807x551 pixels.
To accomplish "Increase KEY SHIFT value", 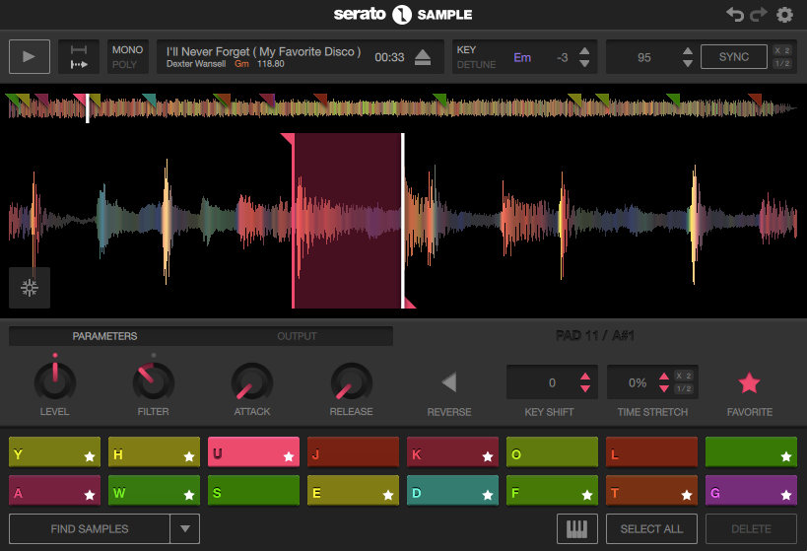I will (585, 377).
